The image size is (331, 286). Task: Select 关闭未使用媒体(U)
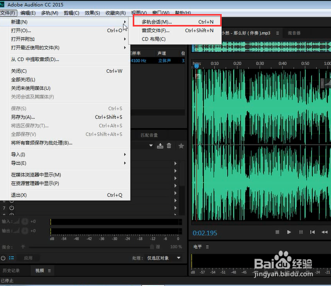pyautogui.click(x=65, y=88)
